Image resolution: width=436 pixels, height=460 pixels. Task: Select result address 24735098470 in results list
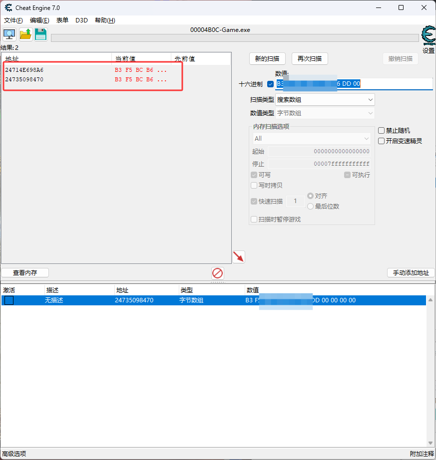pyautogui.click(x=24, y=79)
